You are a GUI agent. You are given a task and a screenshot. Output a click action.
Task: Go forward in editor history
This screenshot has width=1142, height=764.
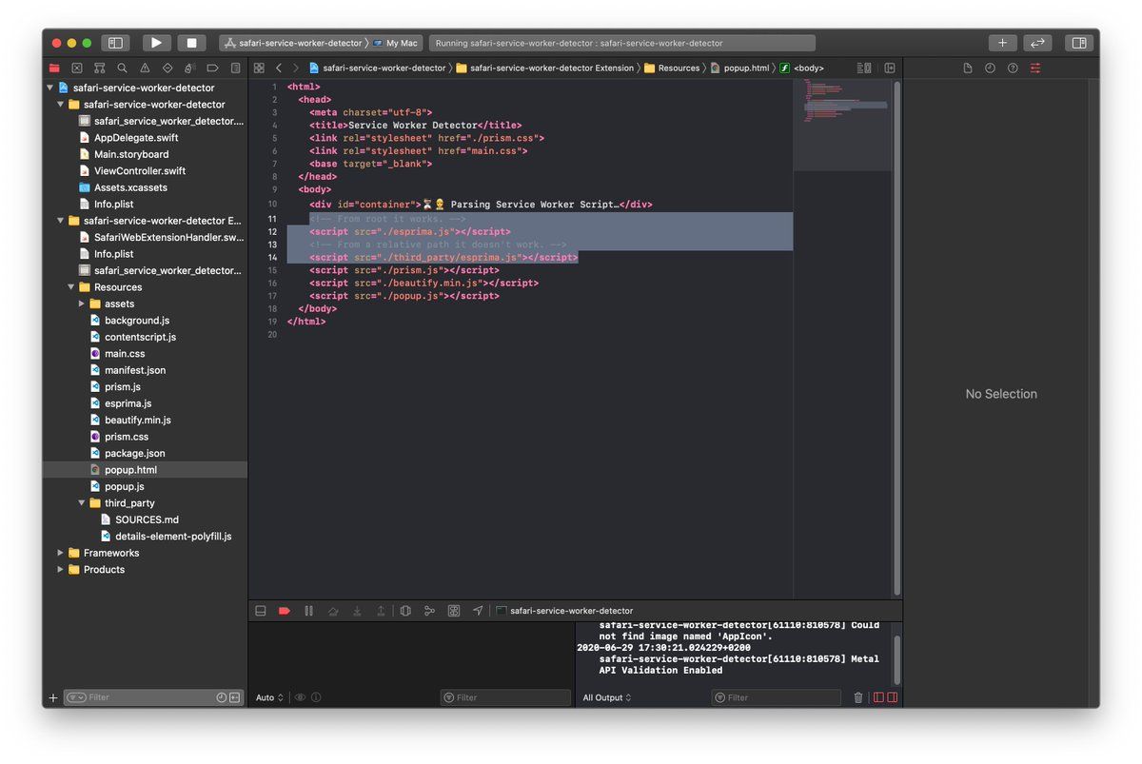click(x=296, y=69)
